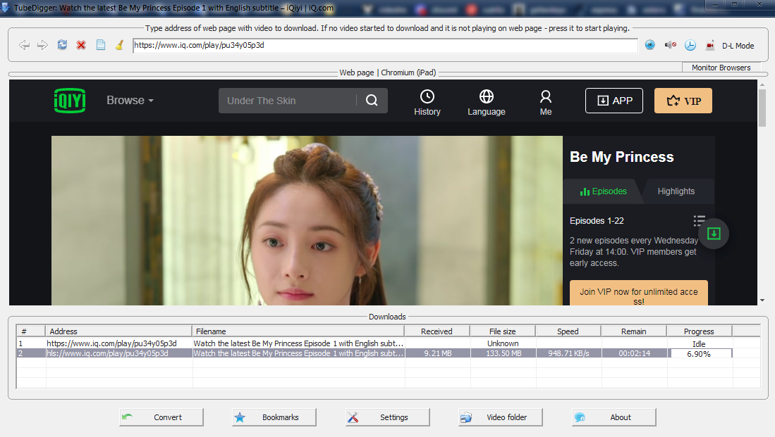Click the Under The Skin search box
This screenshot has height=437, width=775.
tap(287, 101)
